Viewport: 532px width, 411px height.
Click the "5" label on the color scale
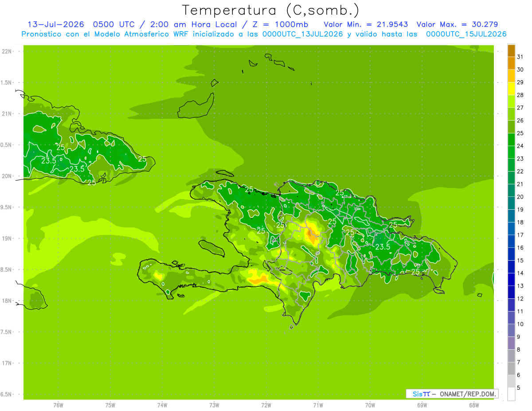518,388
